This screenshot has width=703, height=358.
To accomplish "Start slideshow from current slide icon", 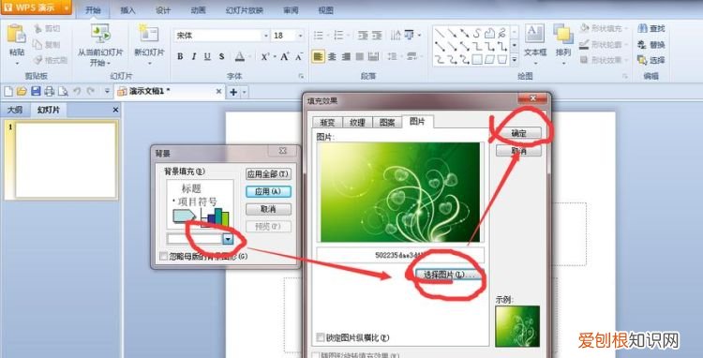I will coord(100,34).
